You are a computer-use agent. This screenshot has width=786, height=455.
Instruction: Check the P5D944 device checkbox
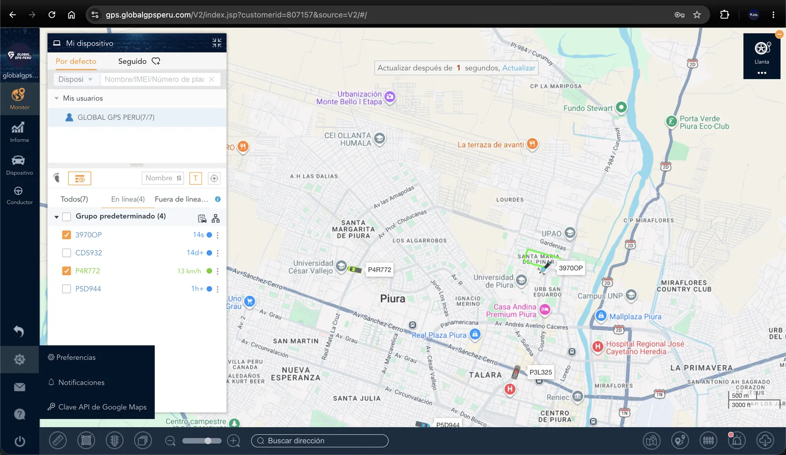tap(67, 289)
